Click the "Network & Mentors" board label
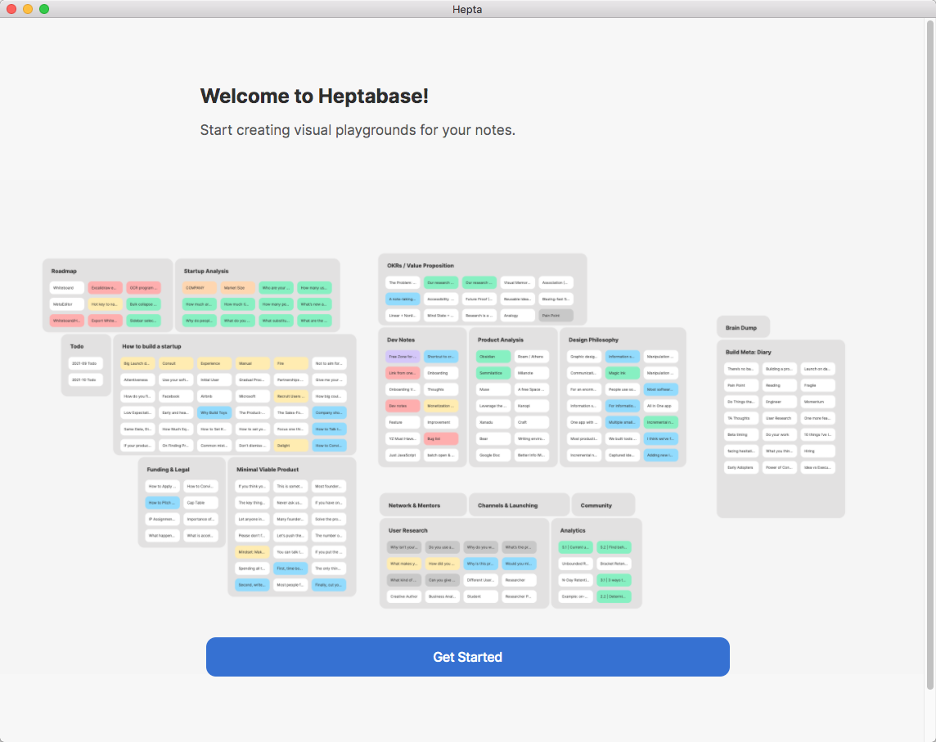The height and width of the screenshot is (742, 936). coord(414,506)
